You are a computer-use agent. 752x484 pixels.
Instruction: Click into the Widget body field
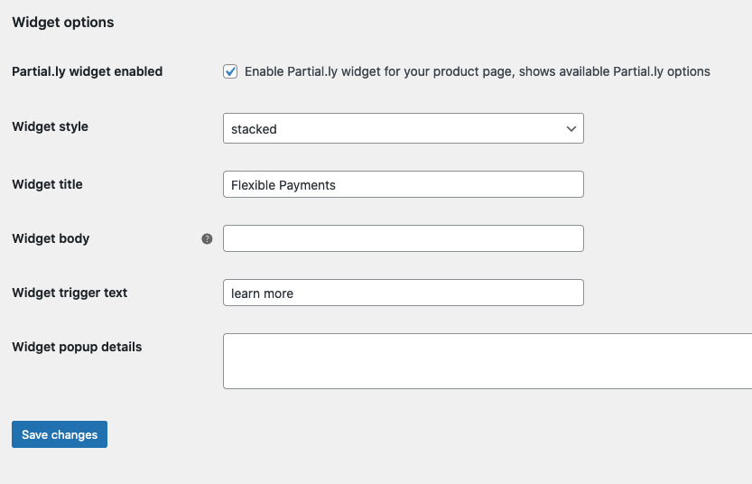coord(404,238)
